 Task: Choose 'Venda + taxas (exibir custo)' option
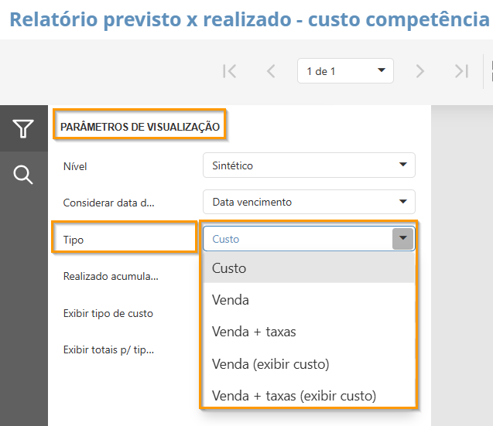309,396
